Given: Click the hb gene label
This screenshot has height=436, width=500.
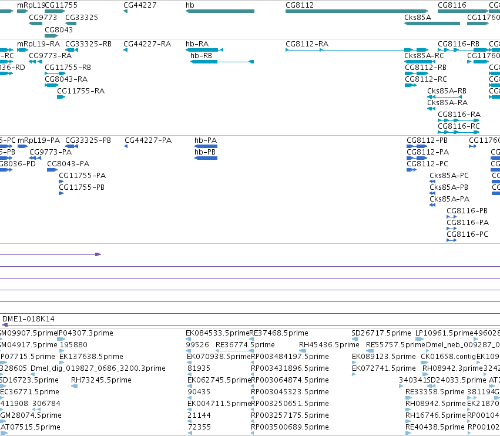Looking at the screenshot, I should (x=190, y=5).
